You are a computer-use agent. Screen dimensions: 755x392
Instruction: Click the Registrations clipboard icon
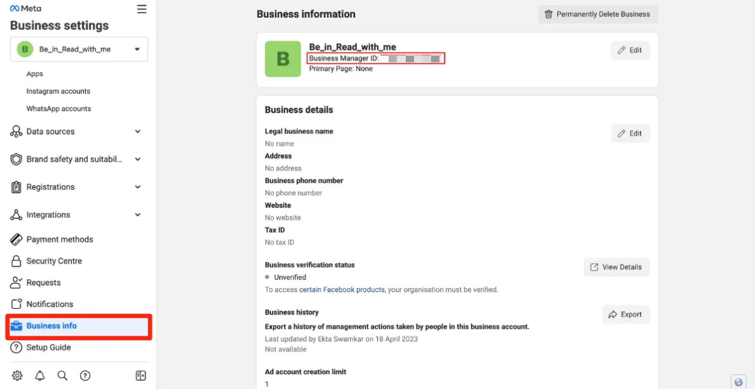[17, 187]
